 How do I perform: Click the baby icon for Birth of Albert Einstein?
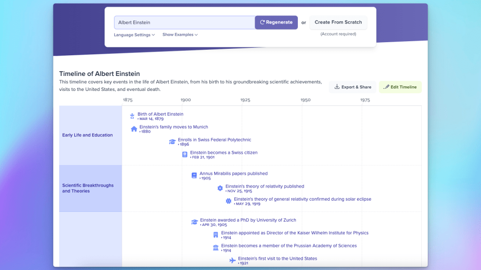point(132,116)
